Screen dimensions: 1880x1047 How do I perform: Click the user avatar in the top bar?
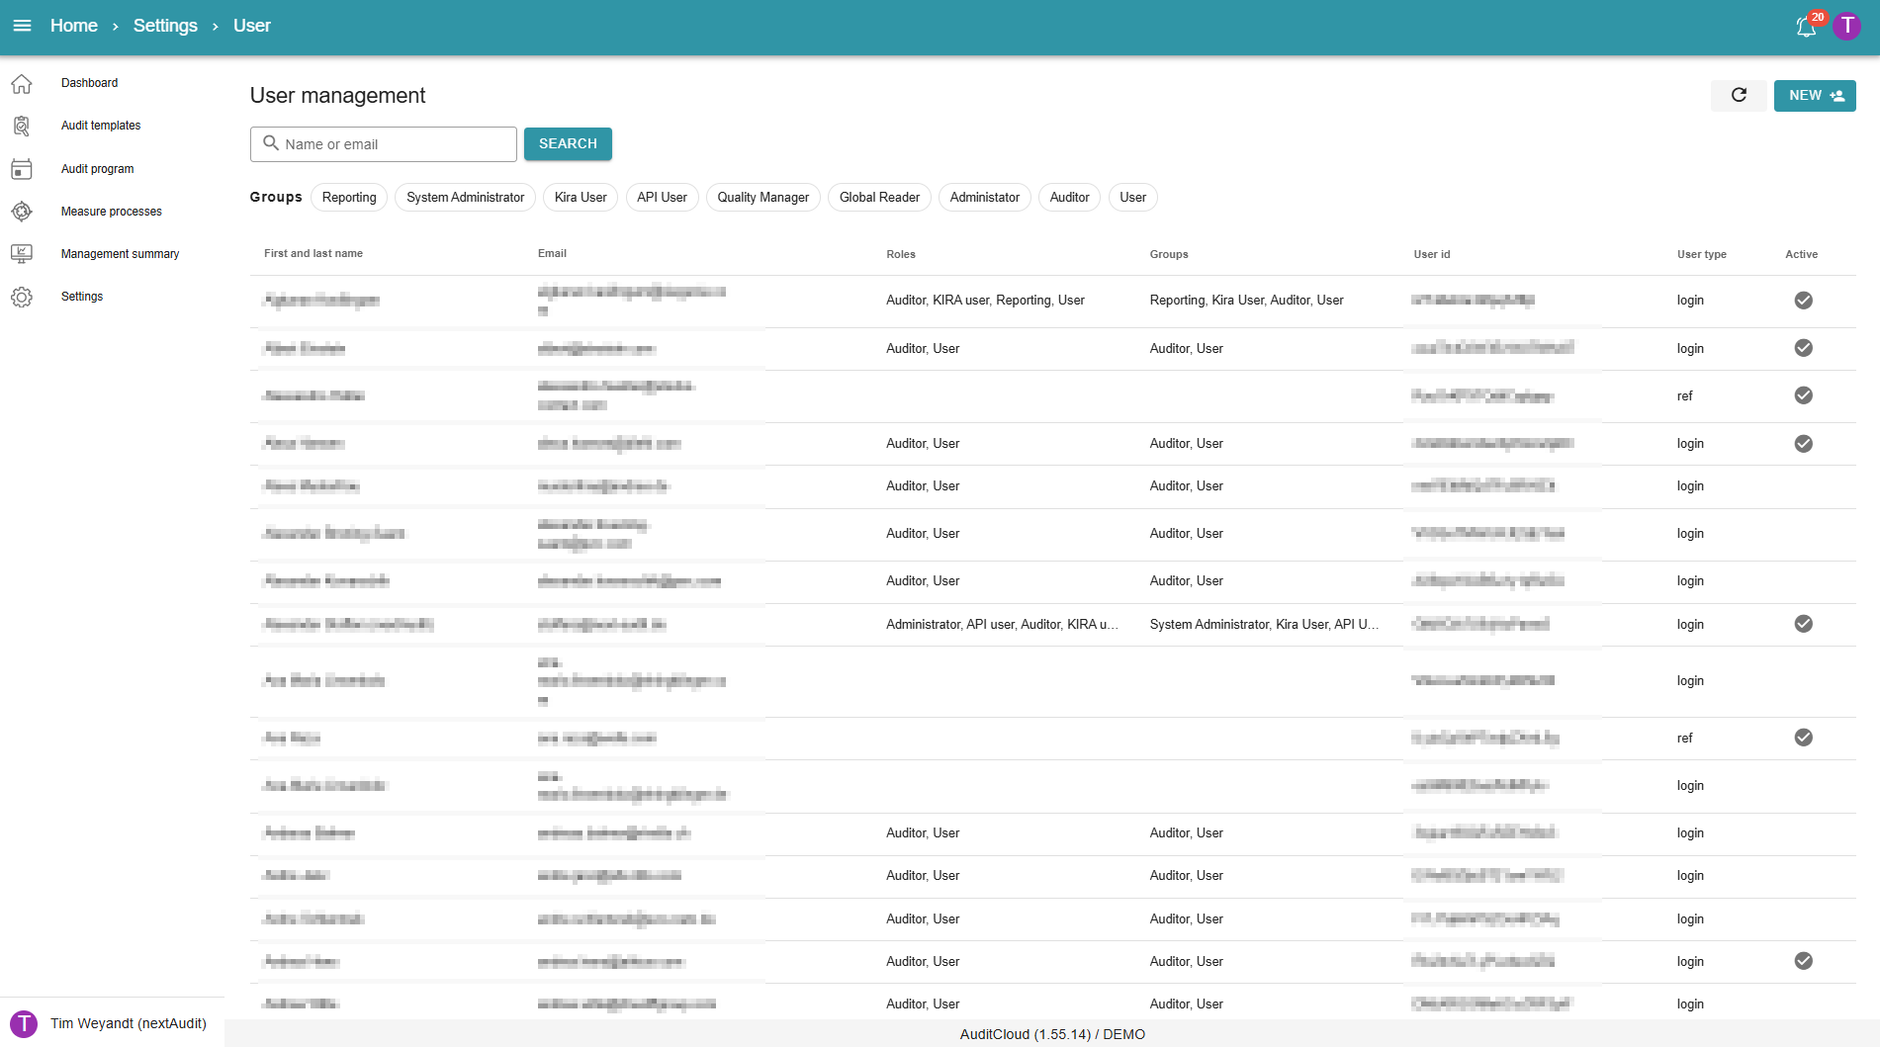click(x=1846, y=26)
